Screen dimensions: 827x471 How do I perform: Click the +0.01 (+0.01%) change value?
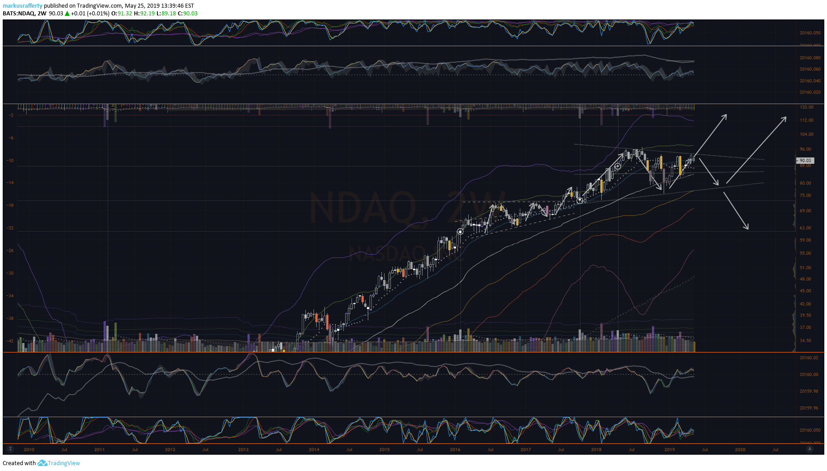[90, 13]
